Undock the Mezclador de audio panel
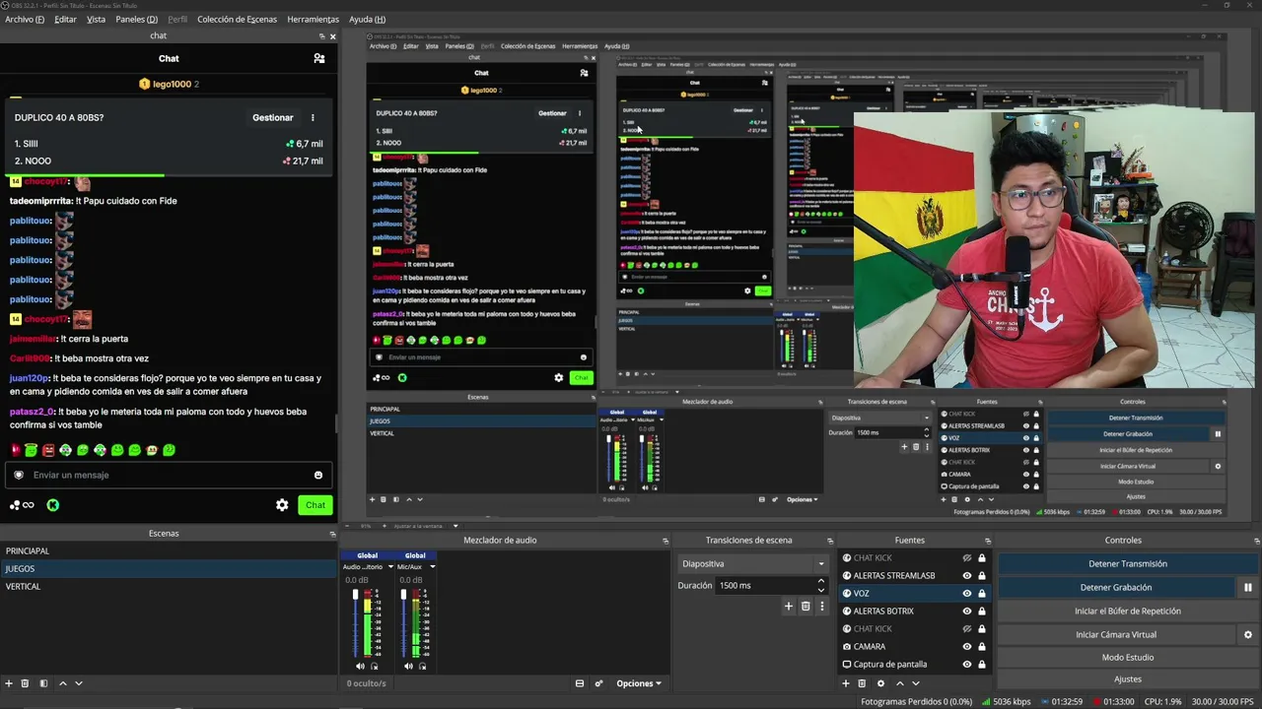Viewport: 1262px width, 709px height. pos(666,541)
